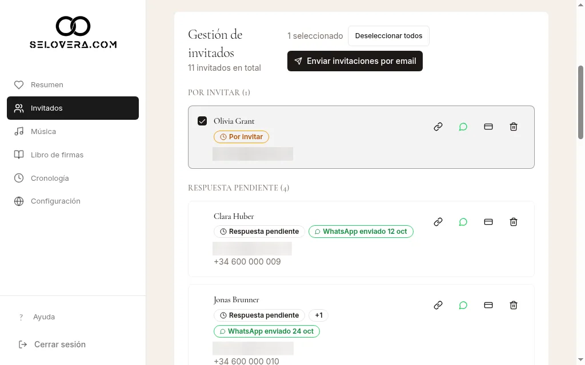Navigate to Cronología

73,178
